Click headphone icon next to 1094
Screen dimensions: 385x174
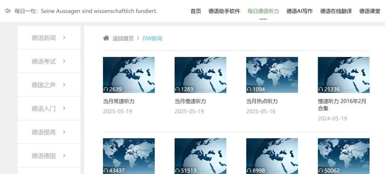(249, 89)
